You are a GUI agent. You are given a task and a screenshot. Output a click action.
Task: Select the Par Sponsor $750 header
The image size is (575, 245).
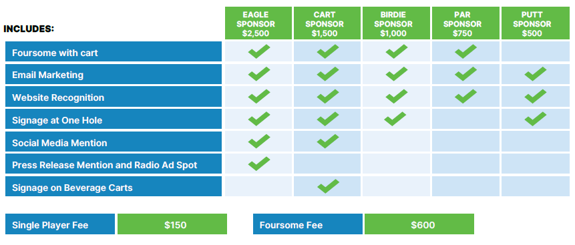tap(465, 23)
